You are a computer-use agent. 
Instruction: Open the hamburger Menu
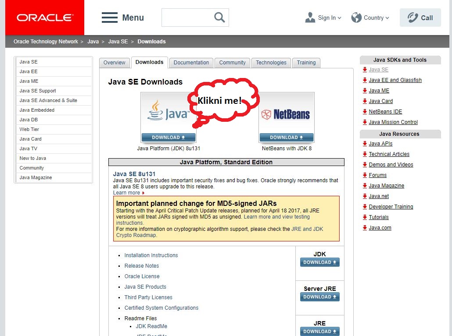coord(109,18)
